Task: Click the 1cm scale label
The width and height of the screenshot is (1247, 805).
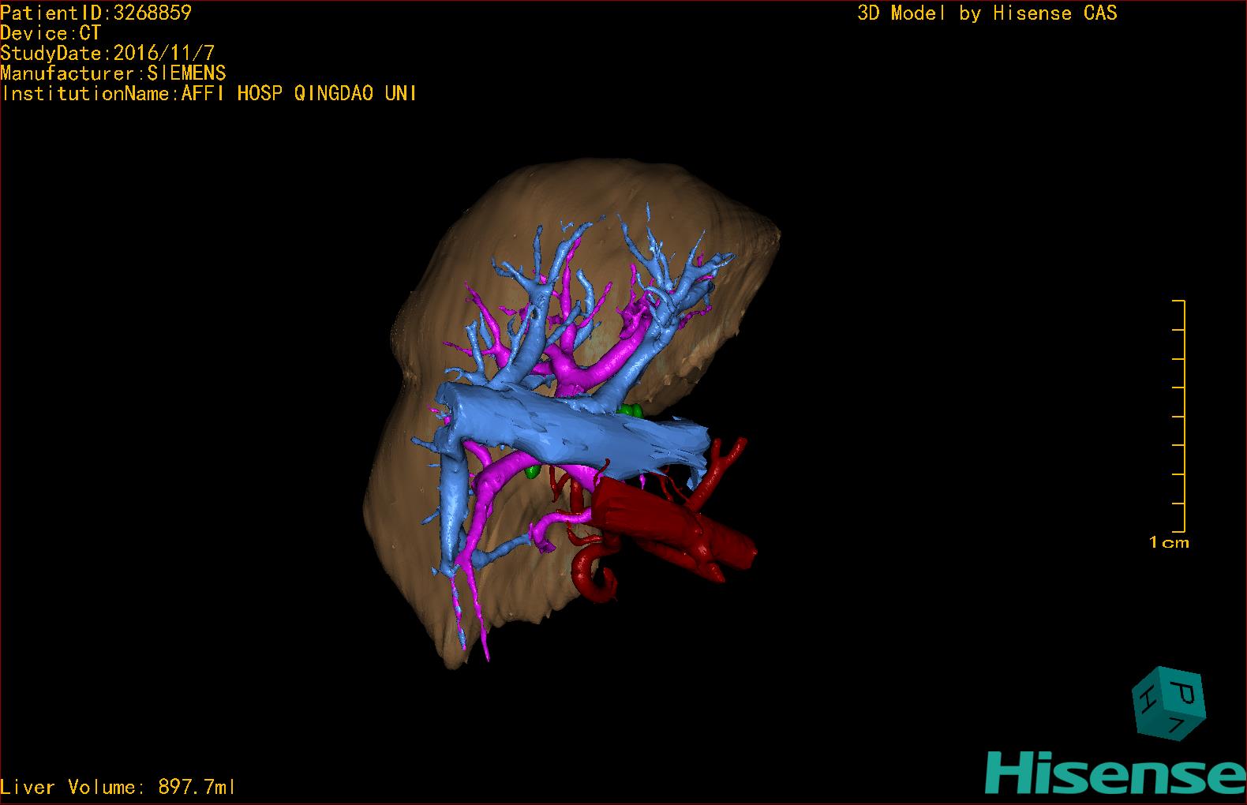Action: [1168, 543]
